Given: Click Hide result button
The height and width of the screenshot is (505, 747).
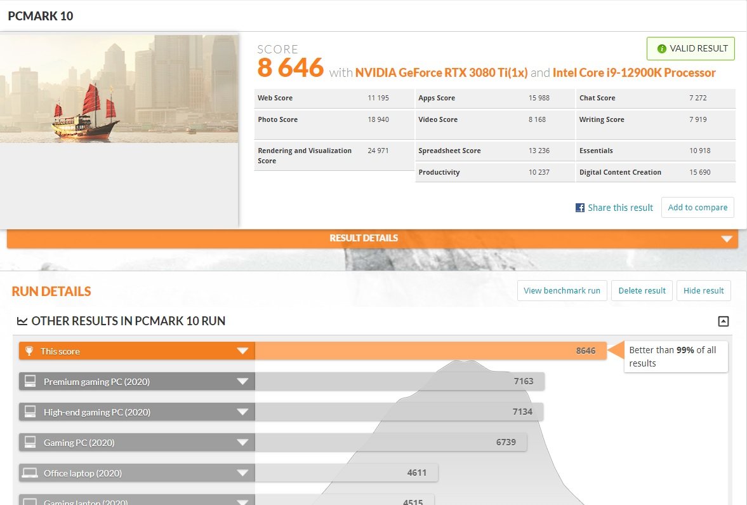Looking at the screenshot, I should coord(704,291).
